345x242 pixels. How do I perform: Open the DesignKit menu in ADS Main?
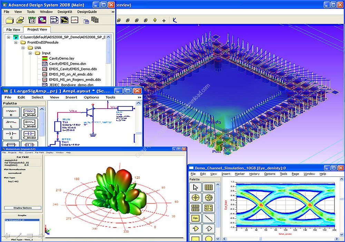[65, 12]
